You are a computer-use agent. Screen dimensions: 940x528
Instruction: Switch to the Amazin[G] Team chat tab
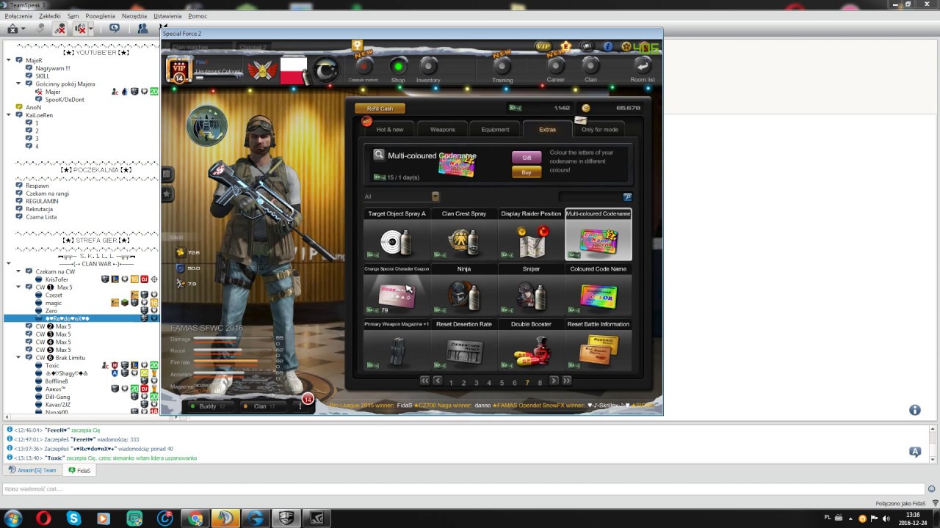point(32,470)
